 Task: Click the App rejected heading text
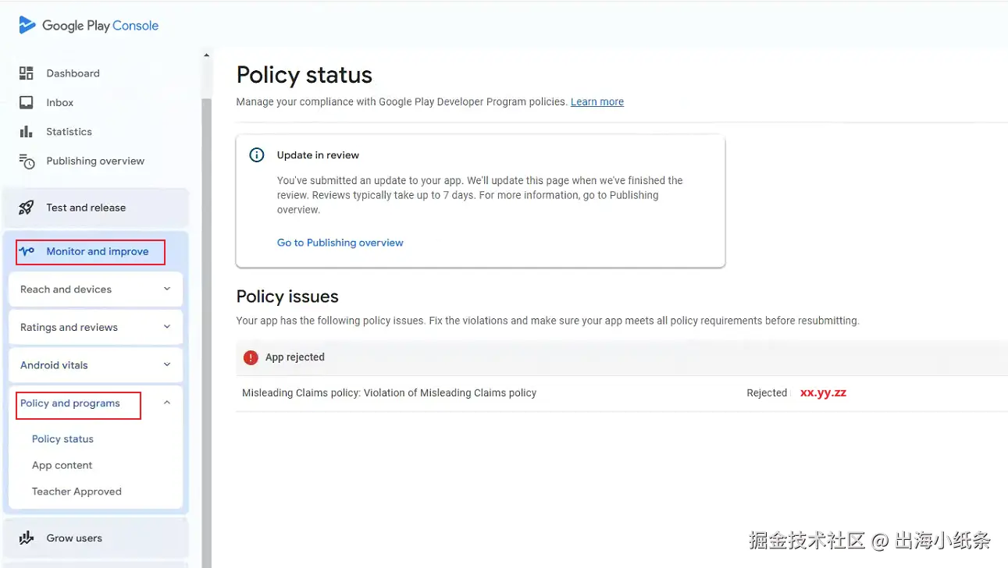click(x=295, y=357)
